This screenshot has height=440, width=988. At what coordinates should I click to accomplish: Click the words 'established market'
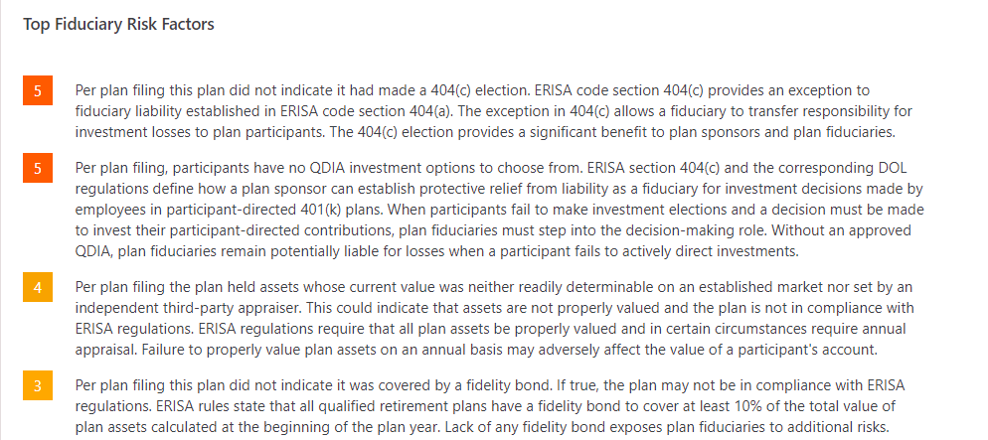(725, 287)
